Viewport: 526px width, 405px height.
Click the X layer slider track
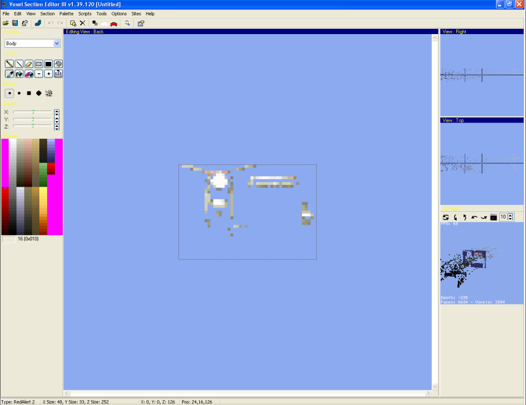tap(32, 112)
